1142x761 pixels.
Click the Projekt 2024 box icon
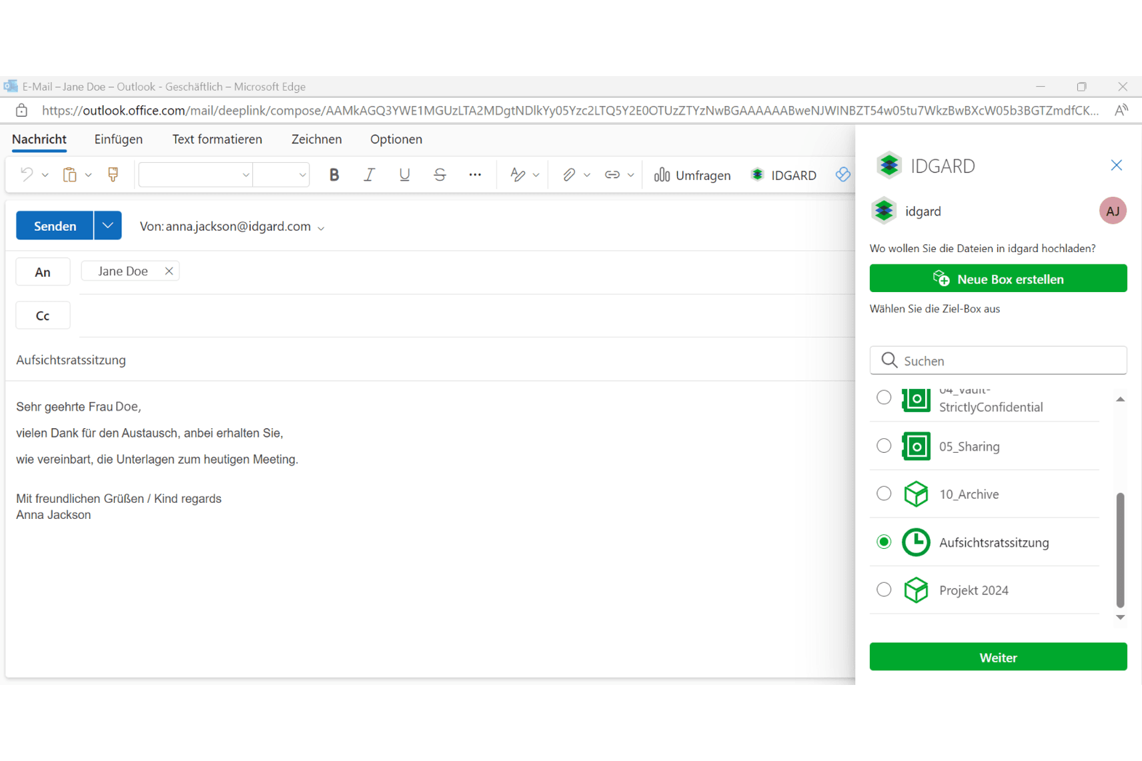(916, 590)
